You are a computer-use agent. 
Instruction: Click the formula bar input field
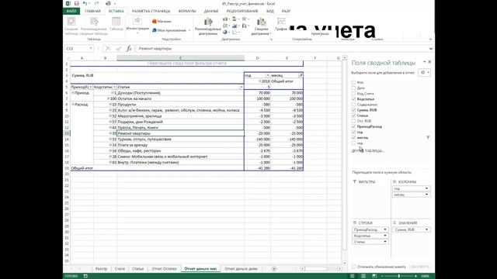(x=282, y=48)
